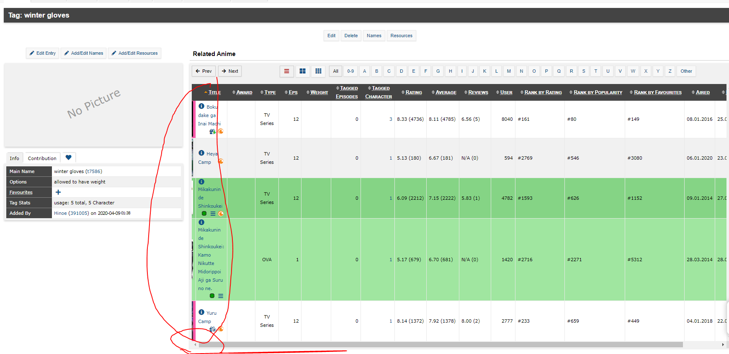The image size is (729, 354).
Task: Click Crunchyroll icon under Heya Camp
Action: [221, 161]
